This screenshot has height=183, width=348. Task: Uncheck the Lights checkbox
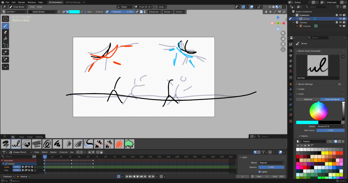(260, 172)
